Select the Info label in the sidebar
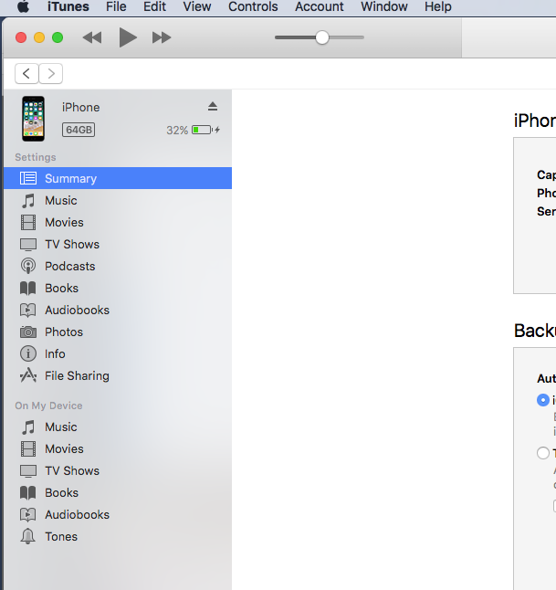 click(55, 353)
